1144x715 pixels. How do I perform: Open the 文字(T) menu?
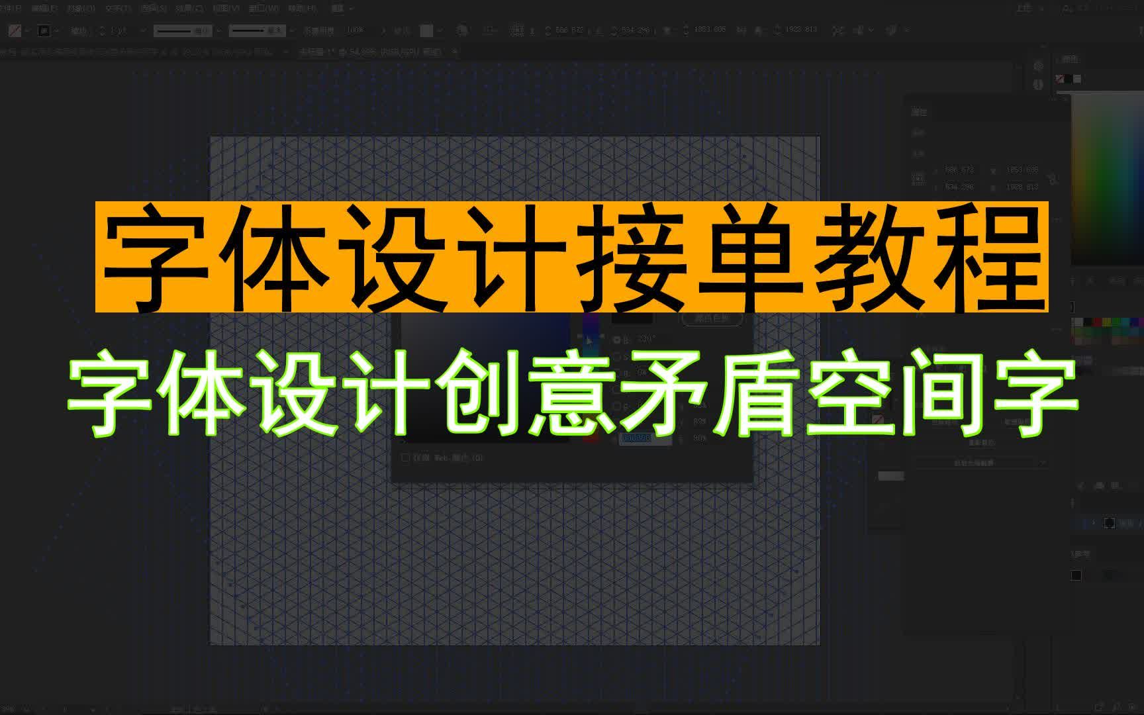(118, 9)
